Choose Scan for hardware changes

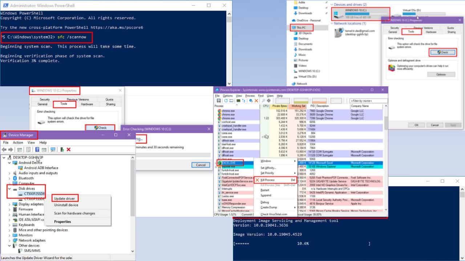[74, 214]
